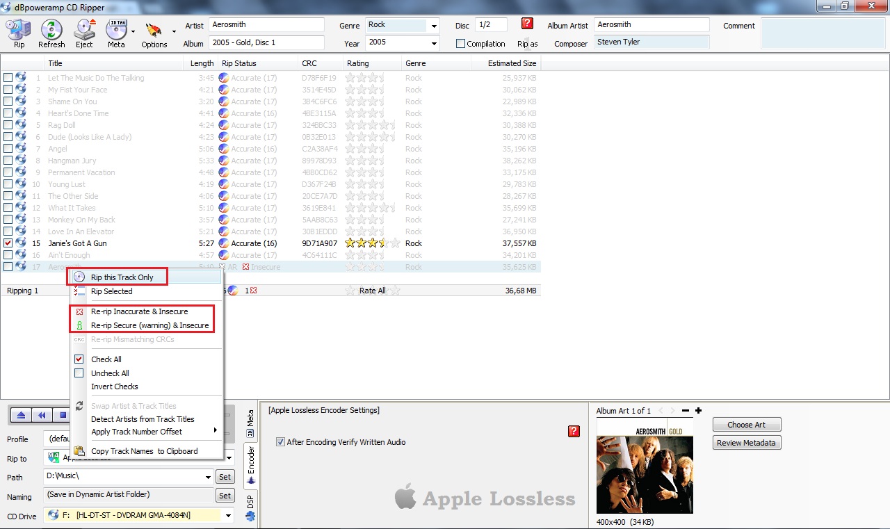Click the Rip toolbar icon

pyautogui.click(x=19, y=33)
